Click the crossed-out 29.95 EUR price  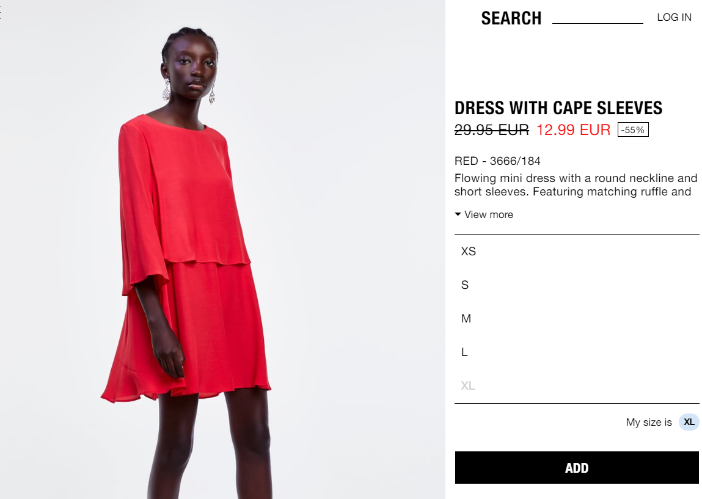[x=492, y=129]
